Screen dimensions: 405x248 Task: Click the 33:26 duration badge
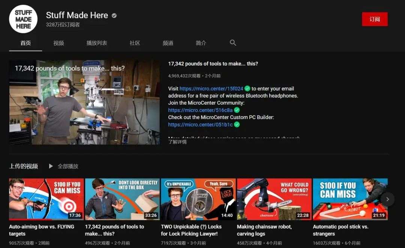coord(151,215)
